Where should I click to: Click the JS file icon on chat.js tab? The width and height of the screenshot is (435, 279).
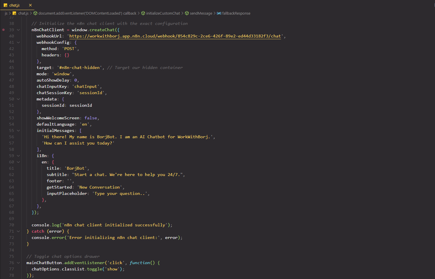point(5,5)
